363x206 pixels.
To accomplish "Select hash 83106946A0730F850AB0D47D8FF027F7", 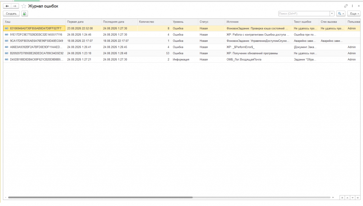I will tap(36, 28).
